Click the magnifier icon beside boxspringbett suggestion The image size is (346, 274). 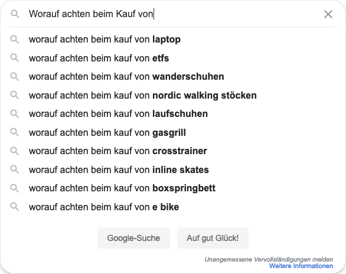15,188
